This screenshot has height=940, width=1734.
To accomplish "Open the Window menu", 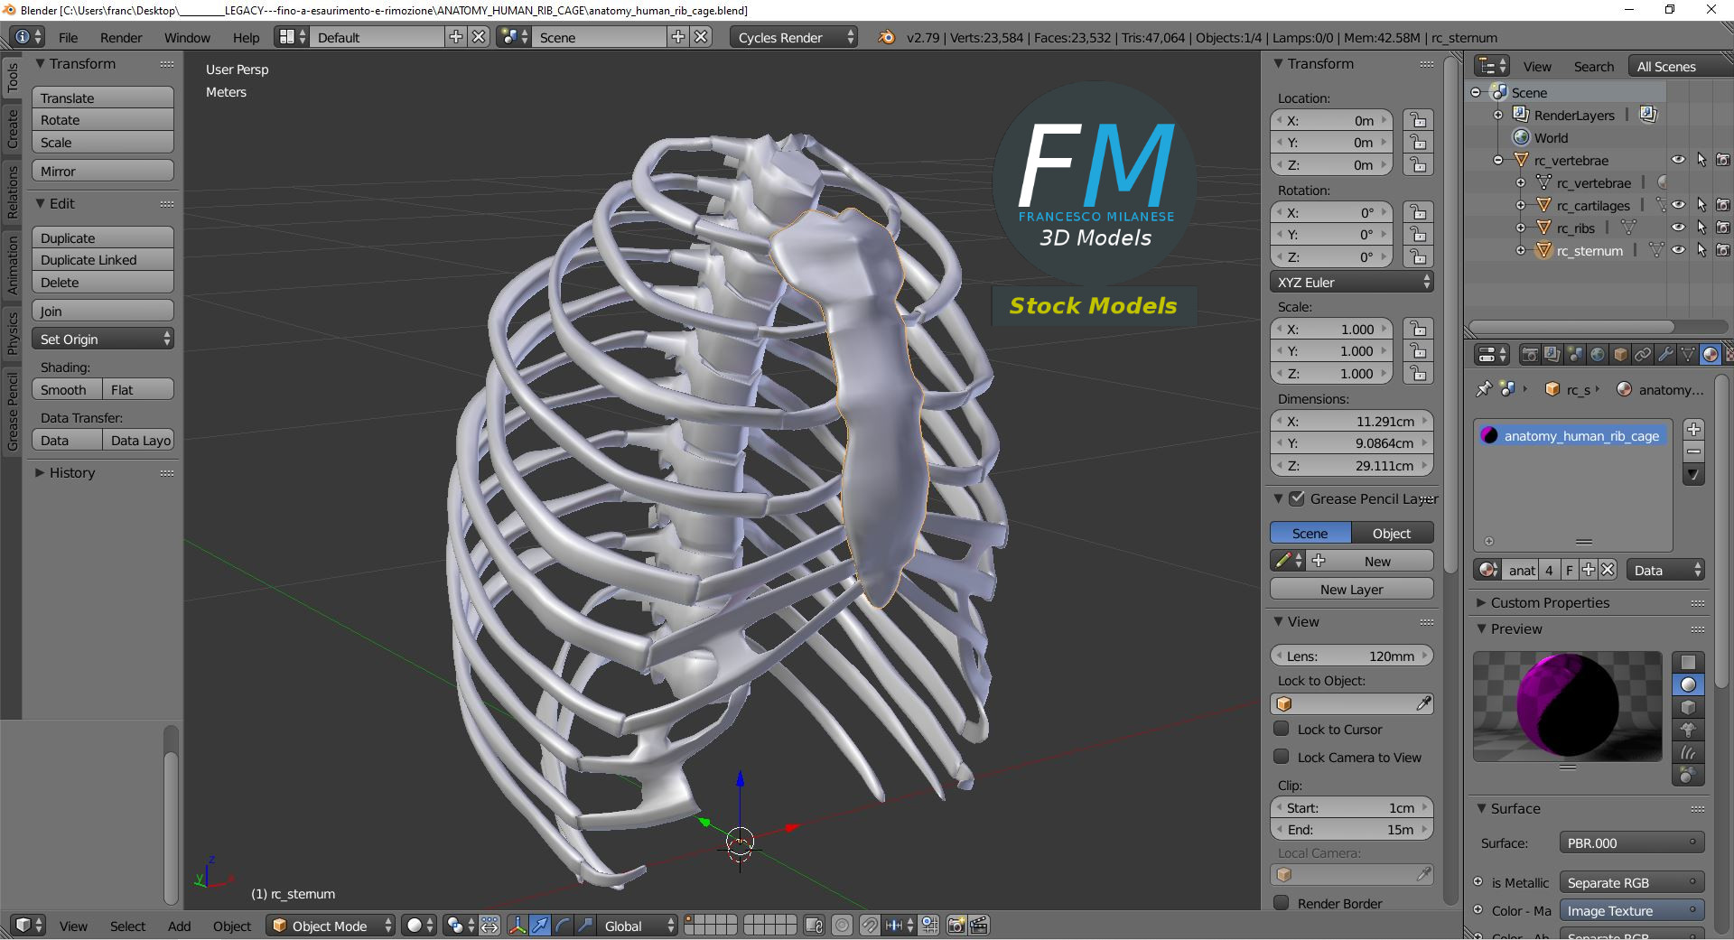I will 187,37.
